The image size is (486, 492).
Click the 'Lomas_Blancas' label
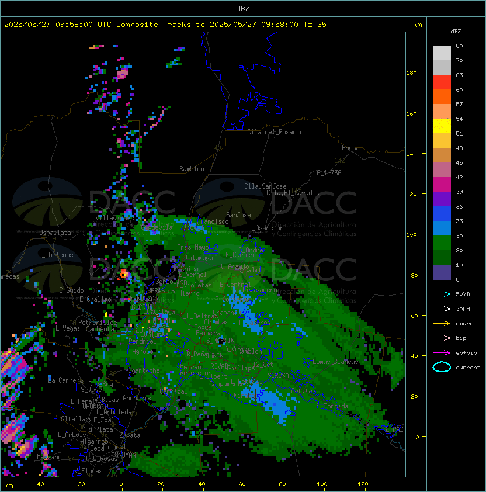pyautogui.click(x=335, y=362)
